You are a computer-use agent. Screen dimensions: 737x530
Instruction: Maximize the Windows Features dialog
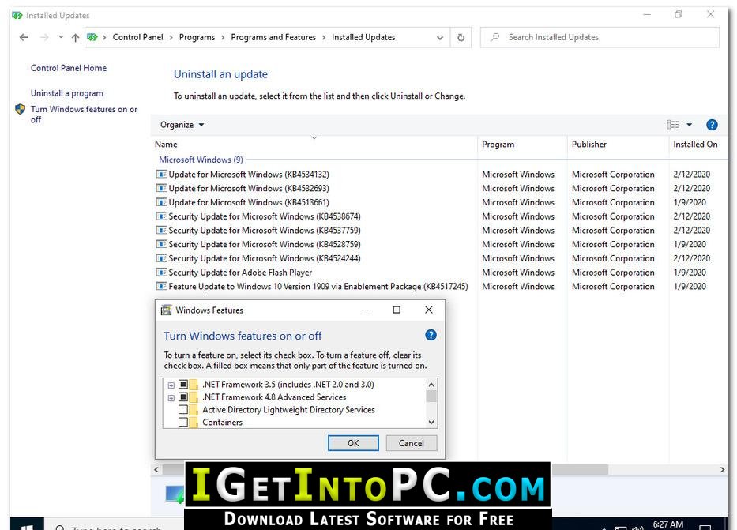[397, 310]
